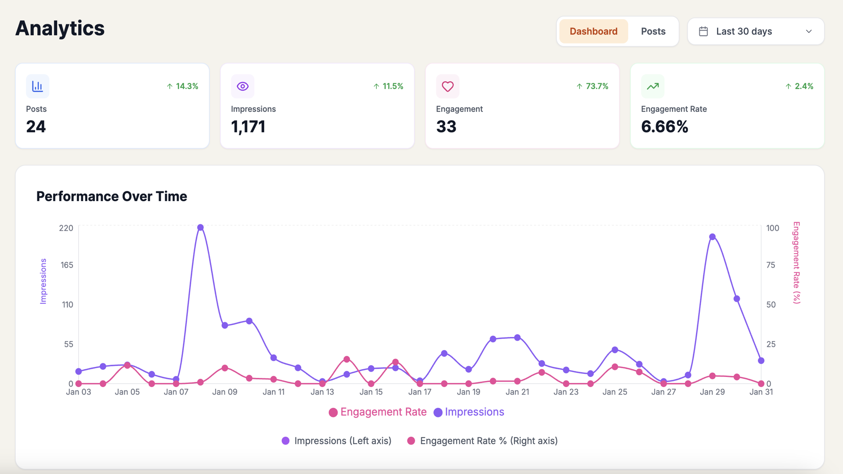The height and width of the screenshot is (474, 843).
Task: Click the up arrow beside 2.4%
Action: click(x=789, y=86)
